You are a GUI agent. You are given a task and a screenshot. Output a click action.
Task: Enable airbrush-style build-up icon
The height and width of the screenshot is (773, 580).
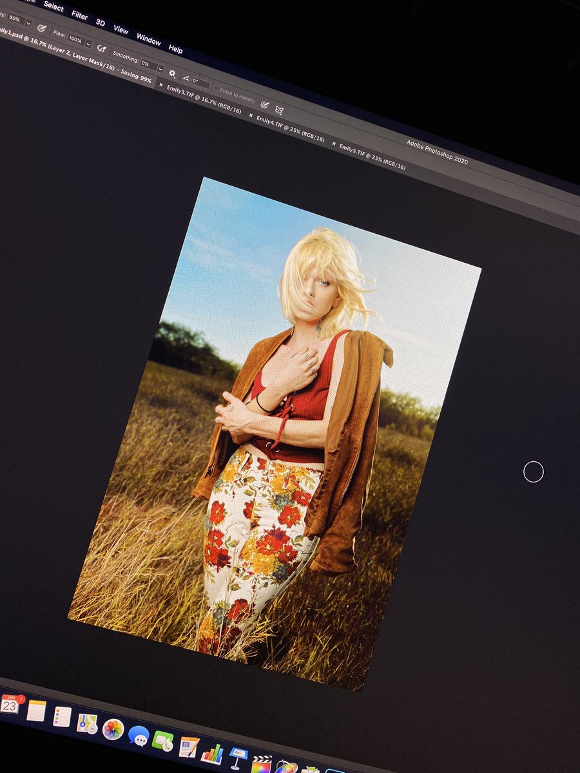tap(102, 49)
